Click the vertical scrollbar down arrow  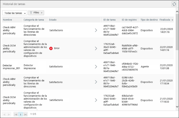click(x=177, y=106)
